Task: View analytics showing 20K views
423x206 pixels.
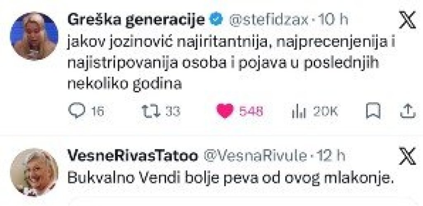Action: pos(296,111)
